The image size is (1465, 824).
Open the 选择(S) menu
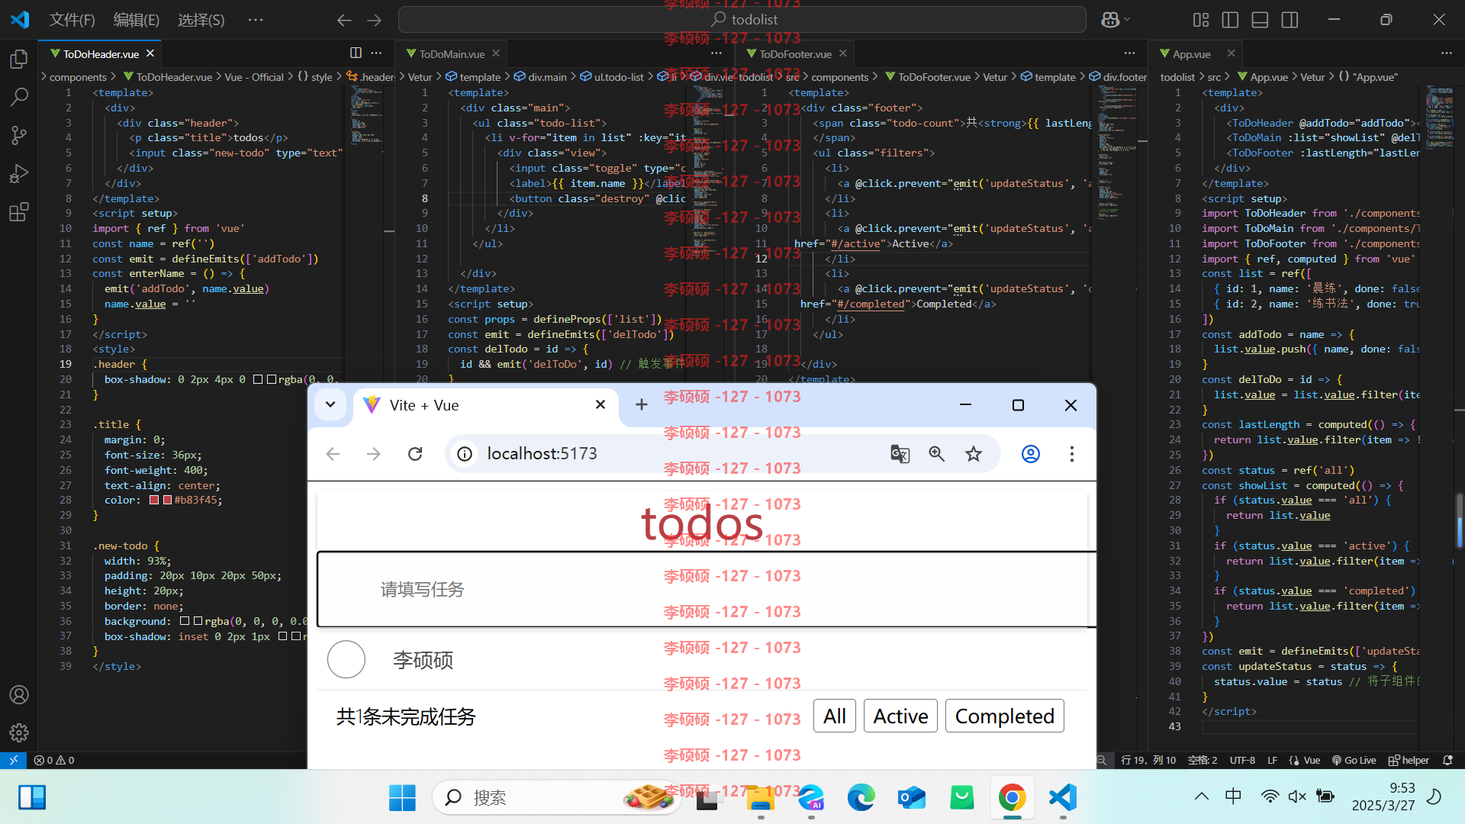point(201,20)
